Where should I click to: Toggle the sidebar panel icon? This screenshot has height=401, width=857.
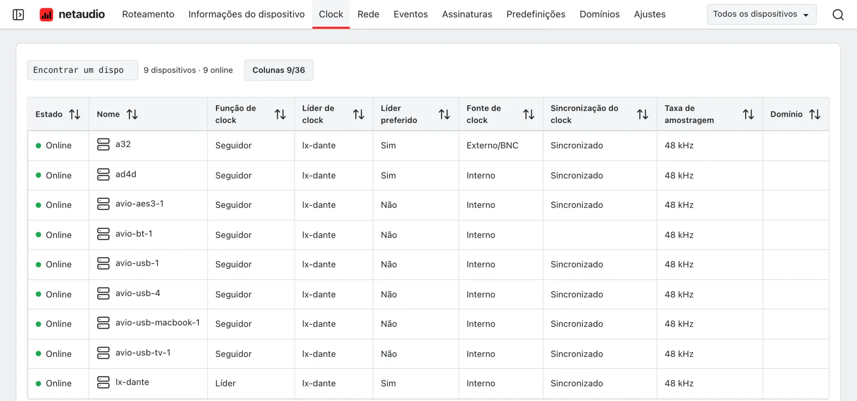point(18,15)
